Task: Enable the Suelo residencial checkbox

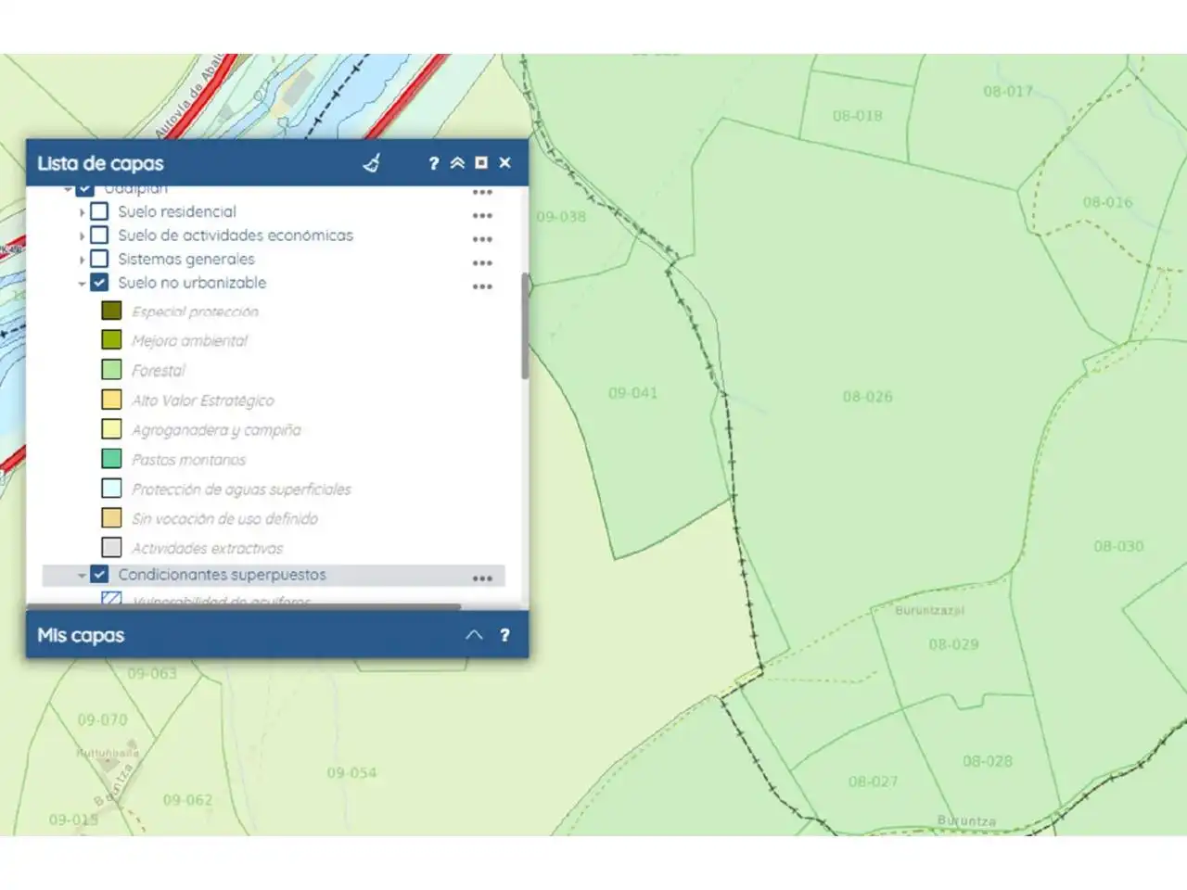Action: pyautogui.click(x=99, y=211)
